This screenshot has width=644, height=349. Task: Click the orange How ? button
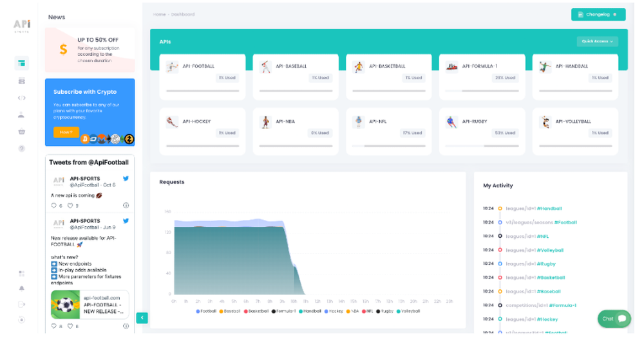click(66, 132)
